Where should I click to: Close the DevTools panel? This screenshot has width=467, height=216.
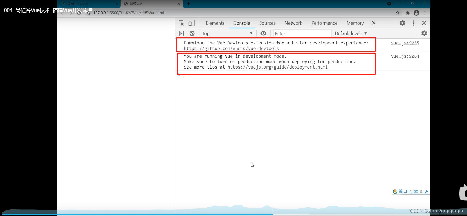coord(424,23)
